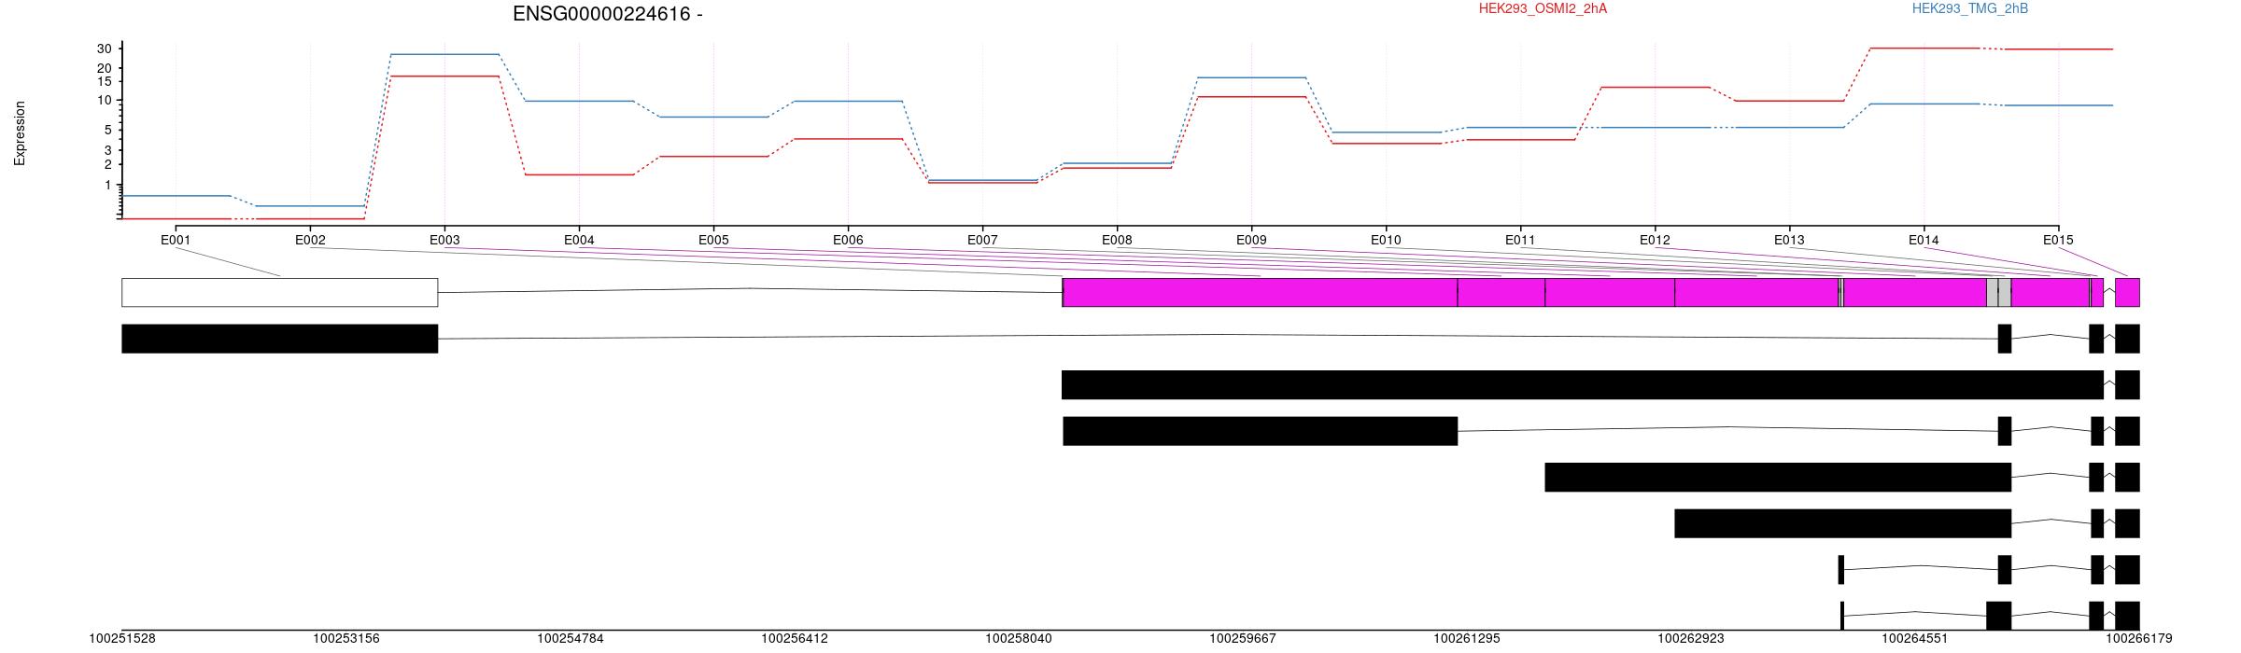This screenshot has width=2241, height=653.
Task: Click y-axis tick value 10
Action: tap(105, 100)
